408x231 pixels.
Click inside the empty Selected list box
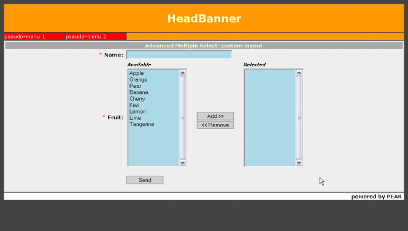coord(270,118)
